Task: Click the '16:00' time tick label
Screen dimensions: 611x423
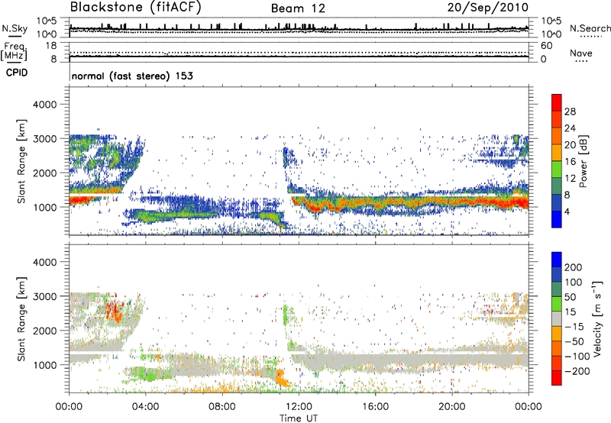Action: tap(375, 407)
